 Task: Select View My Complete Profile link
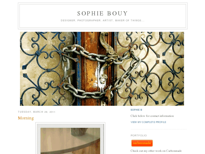pos(148,122)
